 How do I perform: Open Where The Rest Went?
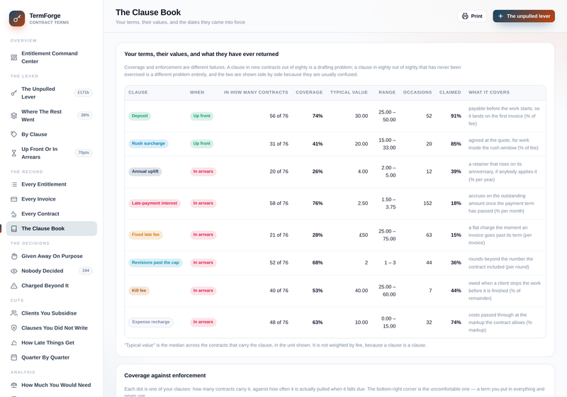[52, 116]
